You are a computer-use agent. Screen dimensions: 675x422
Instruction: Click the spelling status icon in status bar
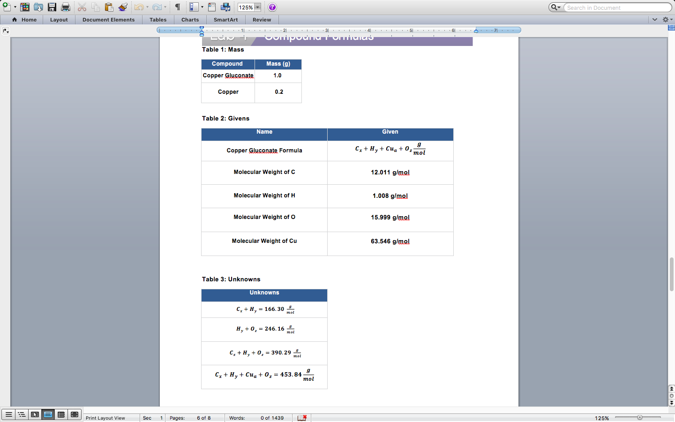pos(301,418)
